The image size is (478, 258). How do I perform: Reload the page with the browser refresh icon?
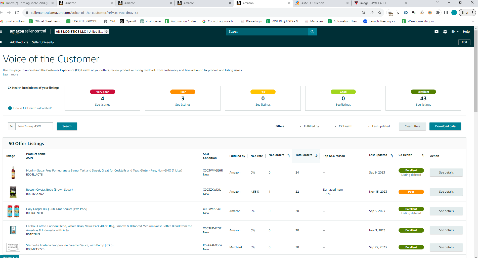click(17, 13)
